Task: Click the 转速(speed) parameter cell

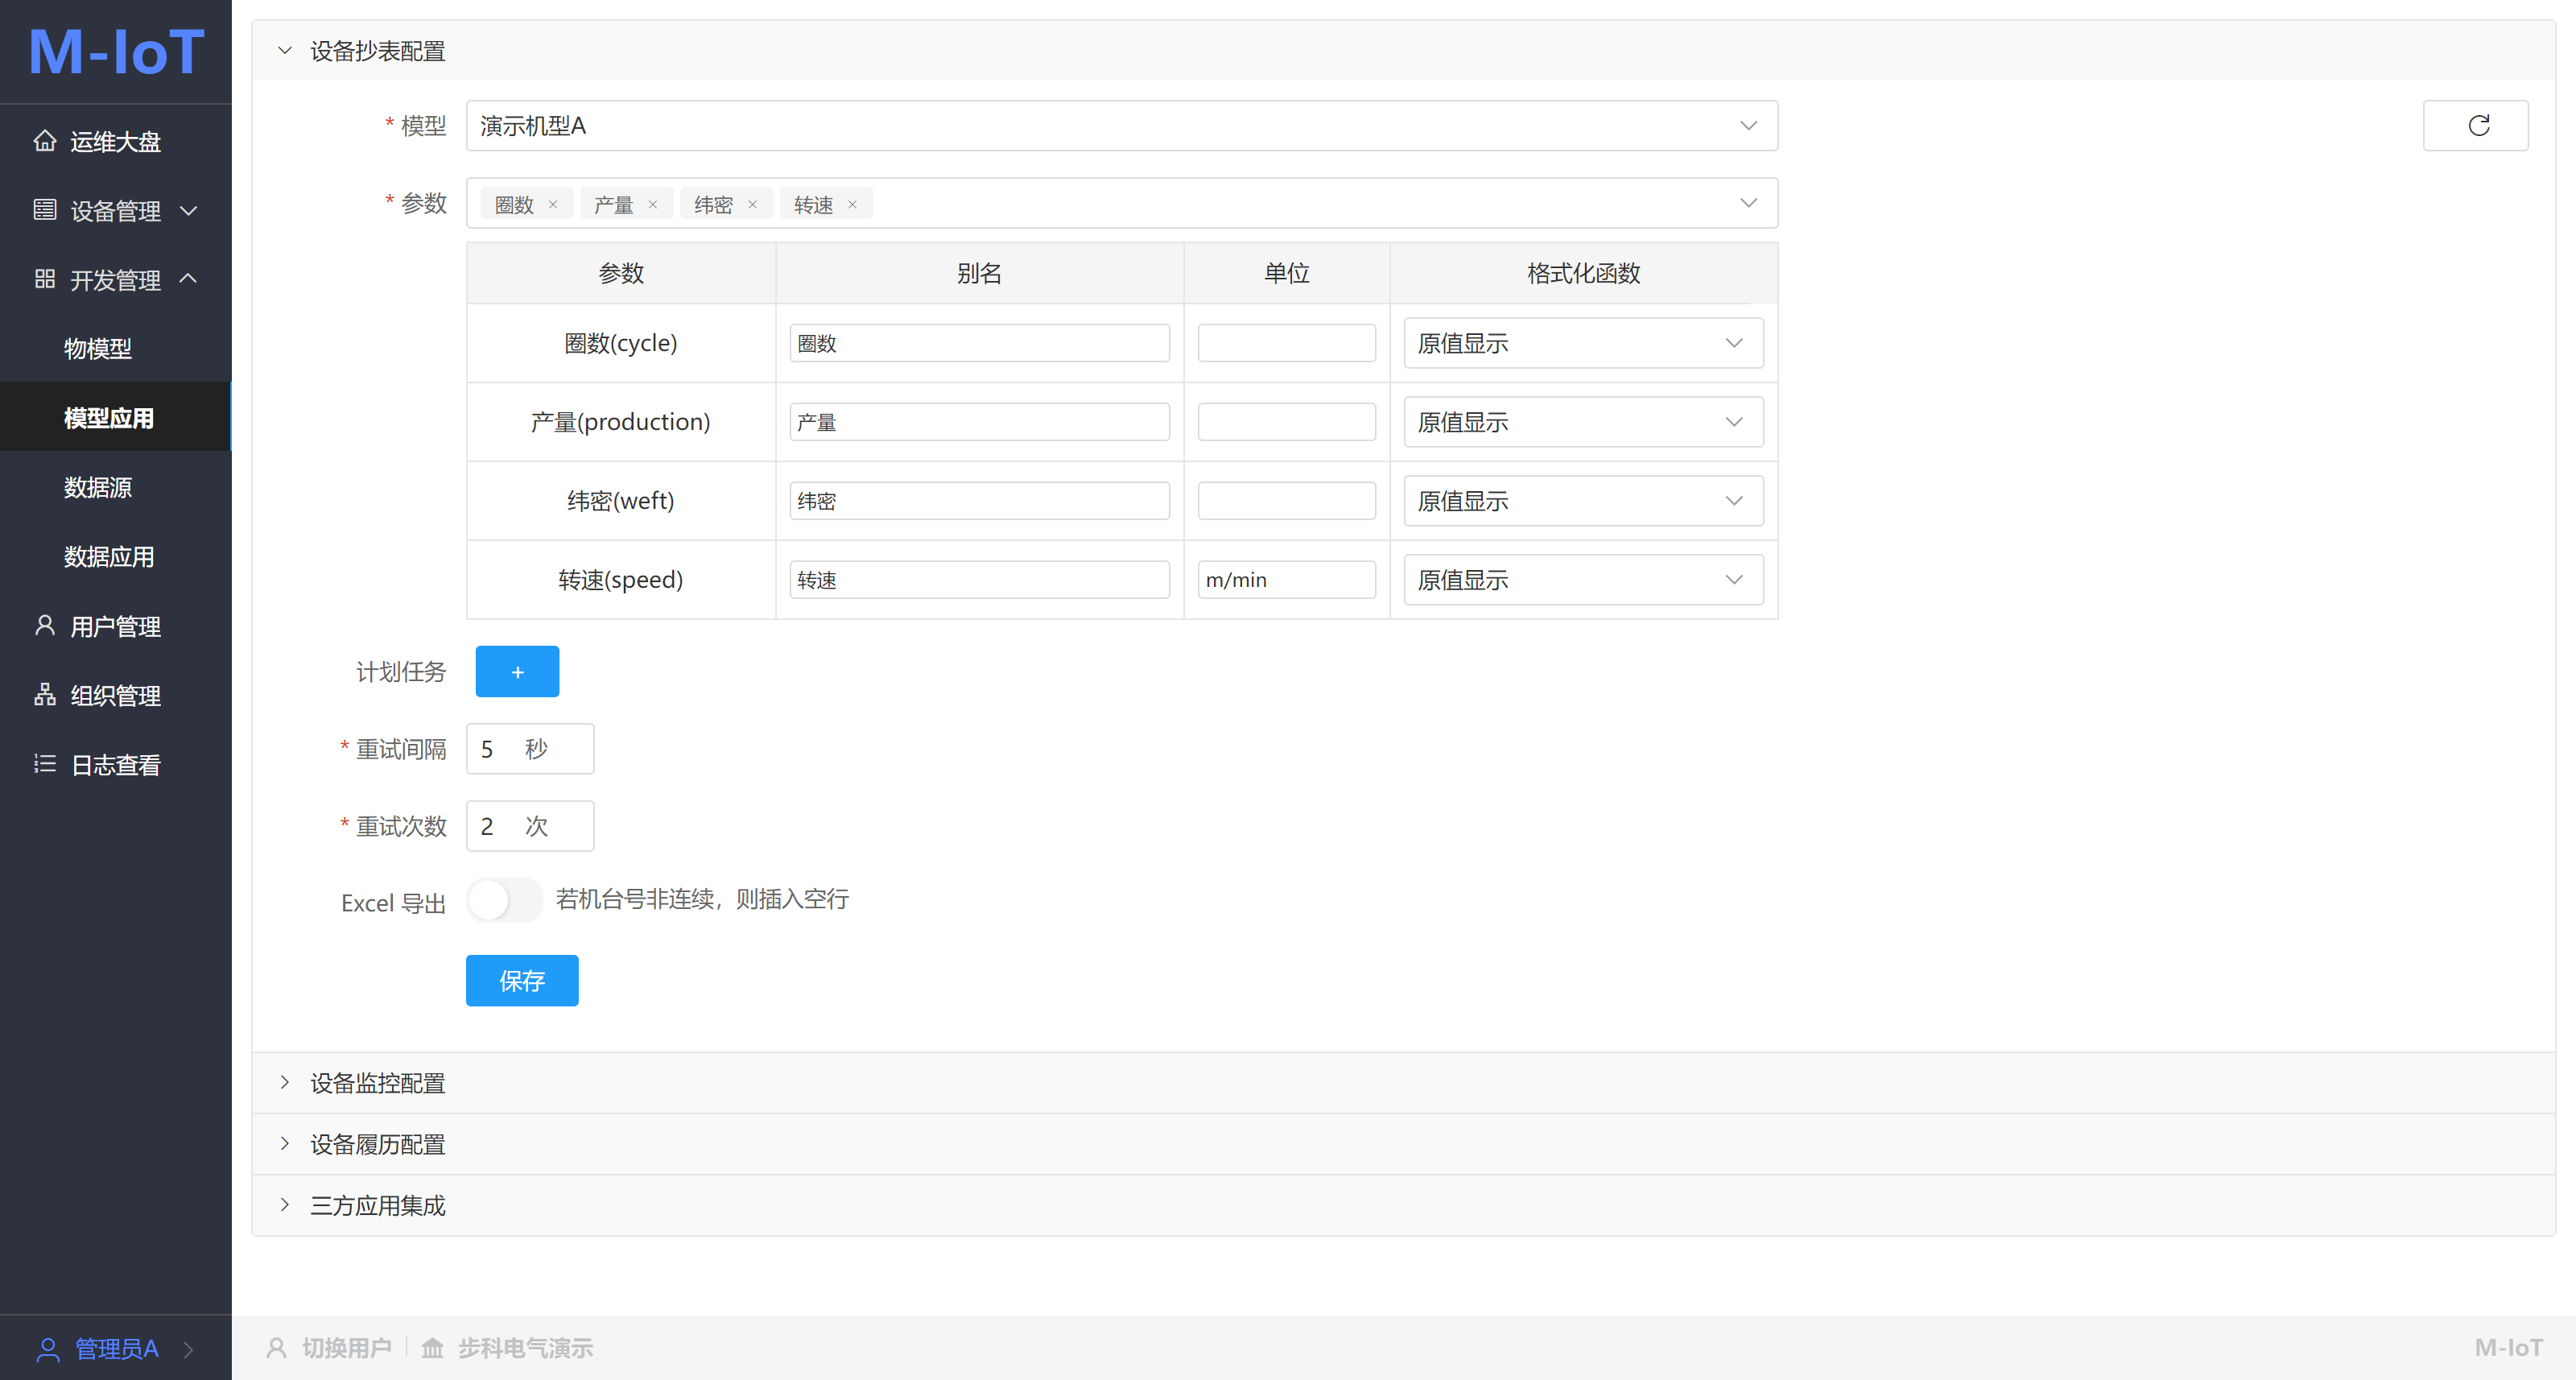Action: 621,580
